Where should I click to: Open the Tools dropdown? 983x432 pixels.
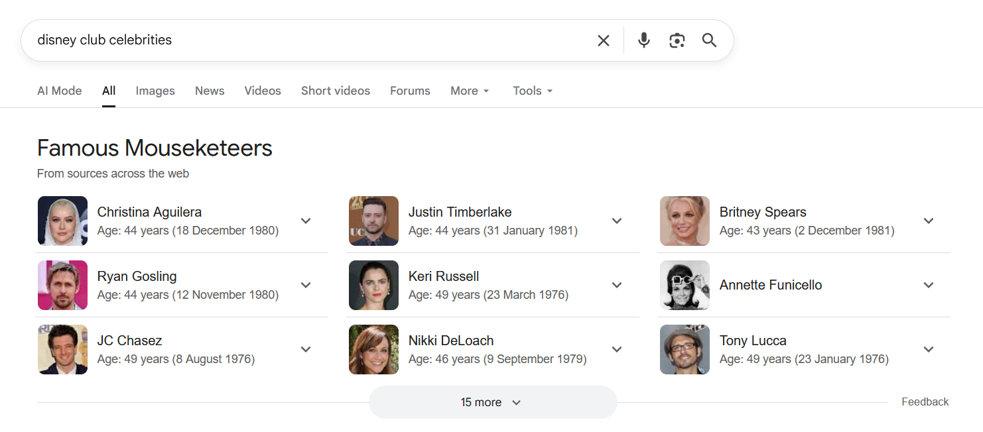533,91
